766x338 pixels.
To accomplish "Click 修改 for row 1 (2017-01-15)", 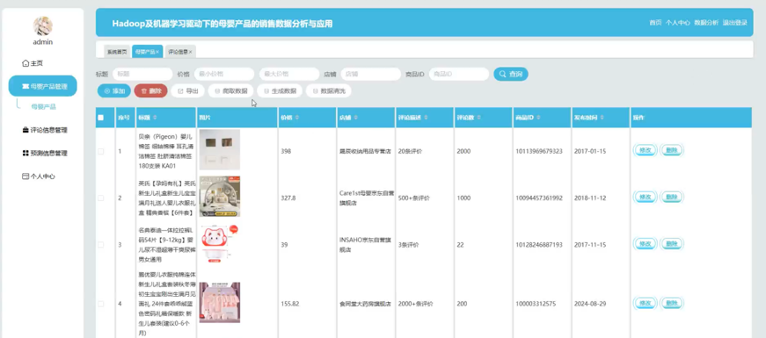I will click(x=646, y=151).
